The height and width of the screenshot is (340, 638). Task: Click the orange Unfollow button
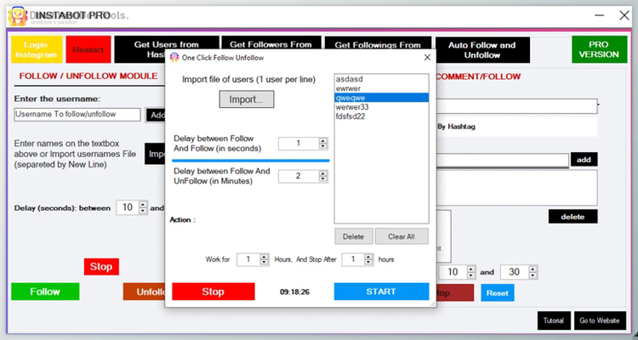(x=144, y=292)
